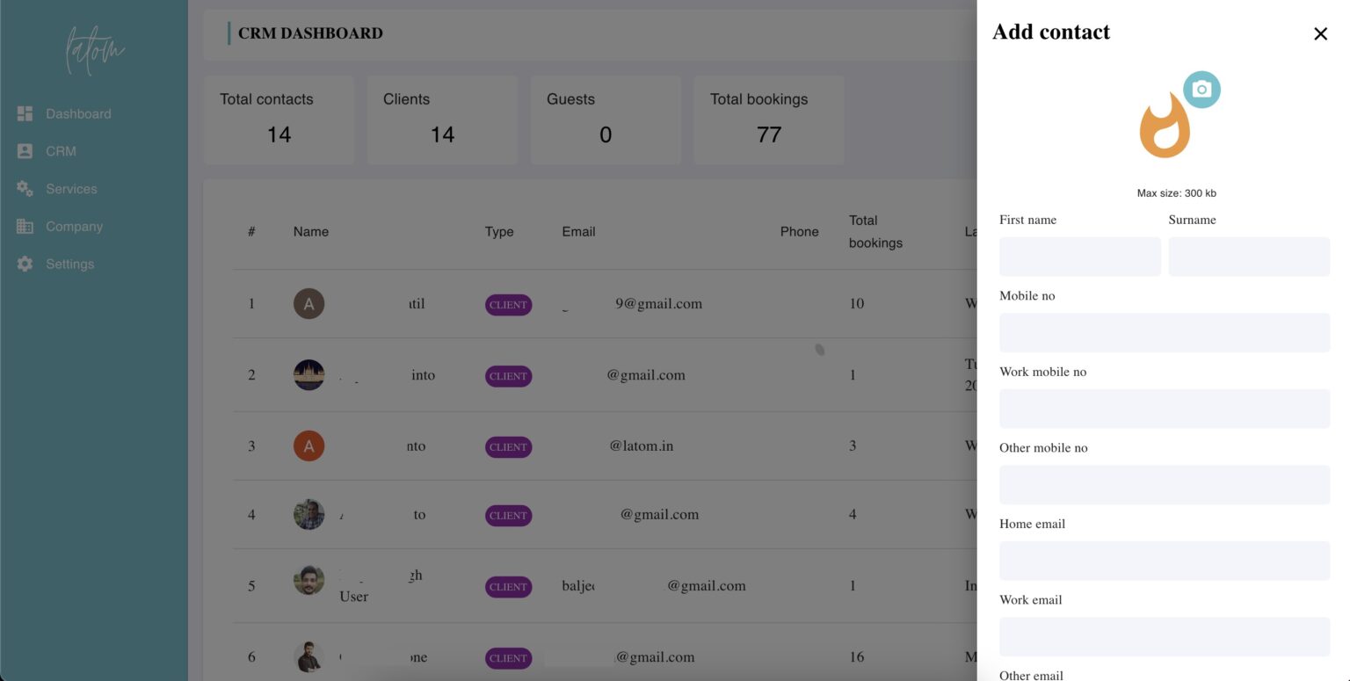Image resolution: width=1350 pixels, height=681 pixels.
Task: Click into the First name field
Action: [x=1079, y=256]
